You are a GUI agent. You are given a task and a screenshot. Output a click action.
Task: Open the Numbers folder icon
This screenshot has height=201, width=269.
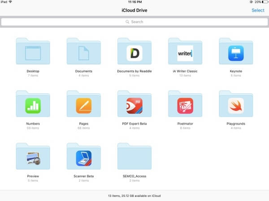[33, 104]
